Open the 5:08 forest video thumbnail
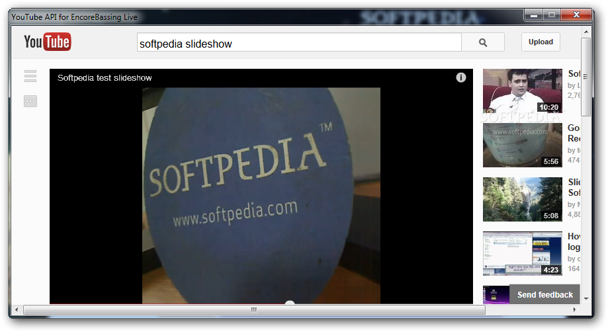608x332 pixels. point(522,200)
